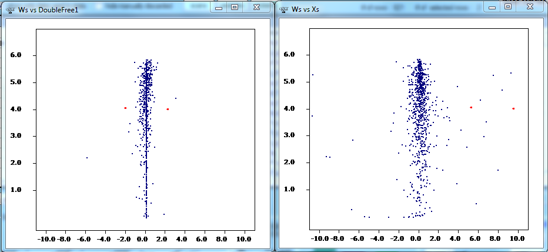
Task: Pick right red point in DoubleFree1 plot
Action: (x=168, y=109)
